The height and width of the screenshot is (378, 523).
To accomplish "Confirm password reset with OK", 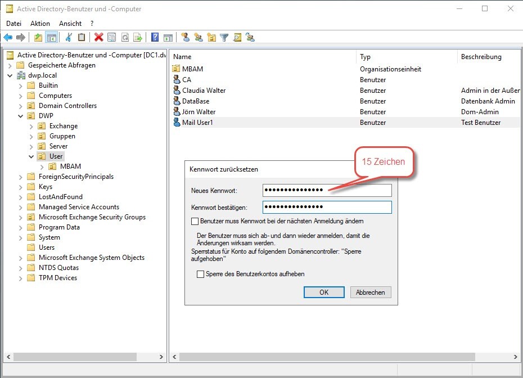I will pos(324,292).
